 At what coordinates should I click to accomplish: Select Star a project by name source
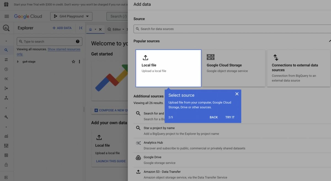pos(232,131)
